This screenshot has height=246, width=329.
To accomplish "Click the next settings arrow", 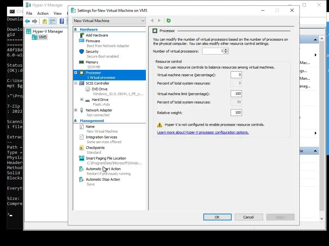I will click(x=159, y=20).
